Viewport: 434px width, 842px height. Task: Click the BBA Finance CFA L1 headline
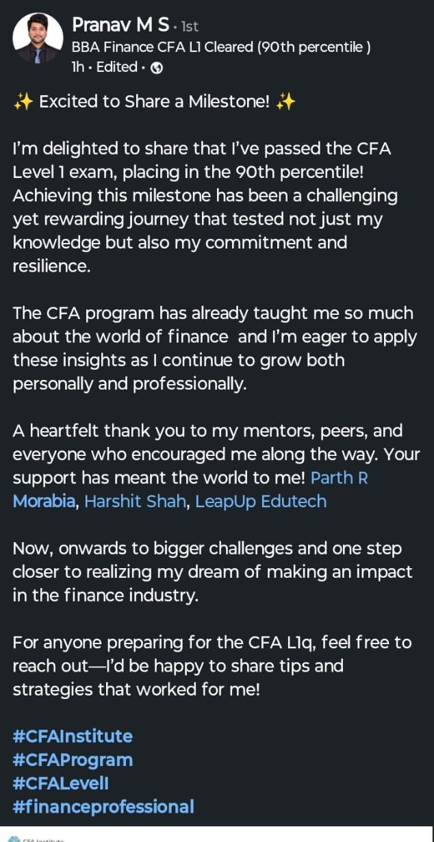tap(221, 47)
